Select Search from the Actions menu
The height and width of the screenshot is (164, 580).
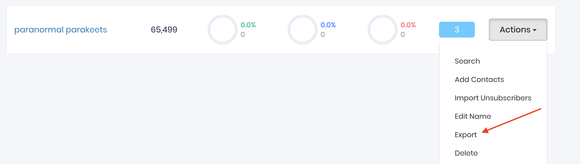[467, 61]
